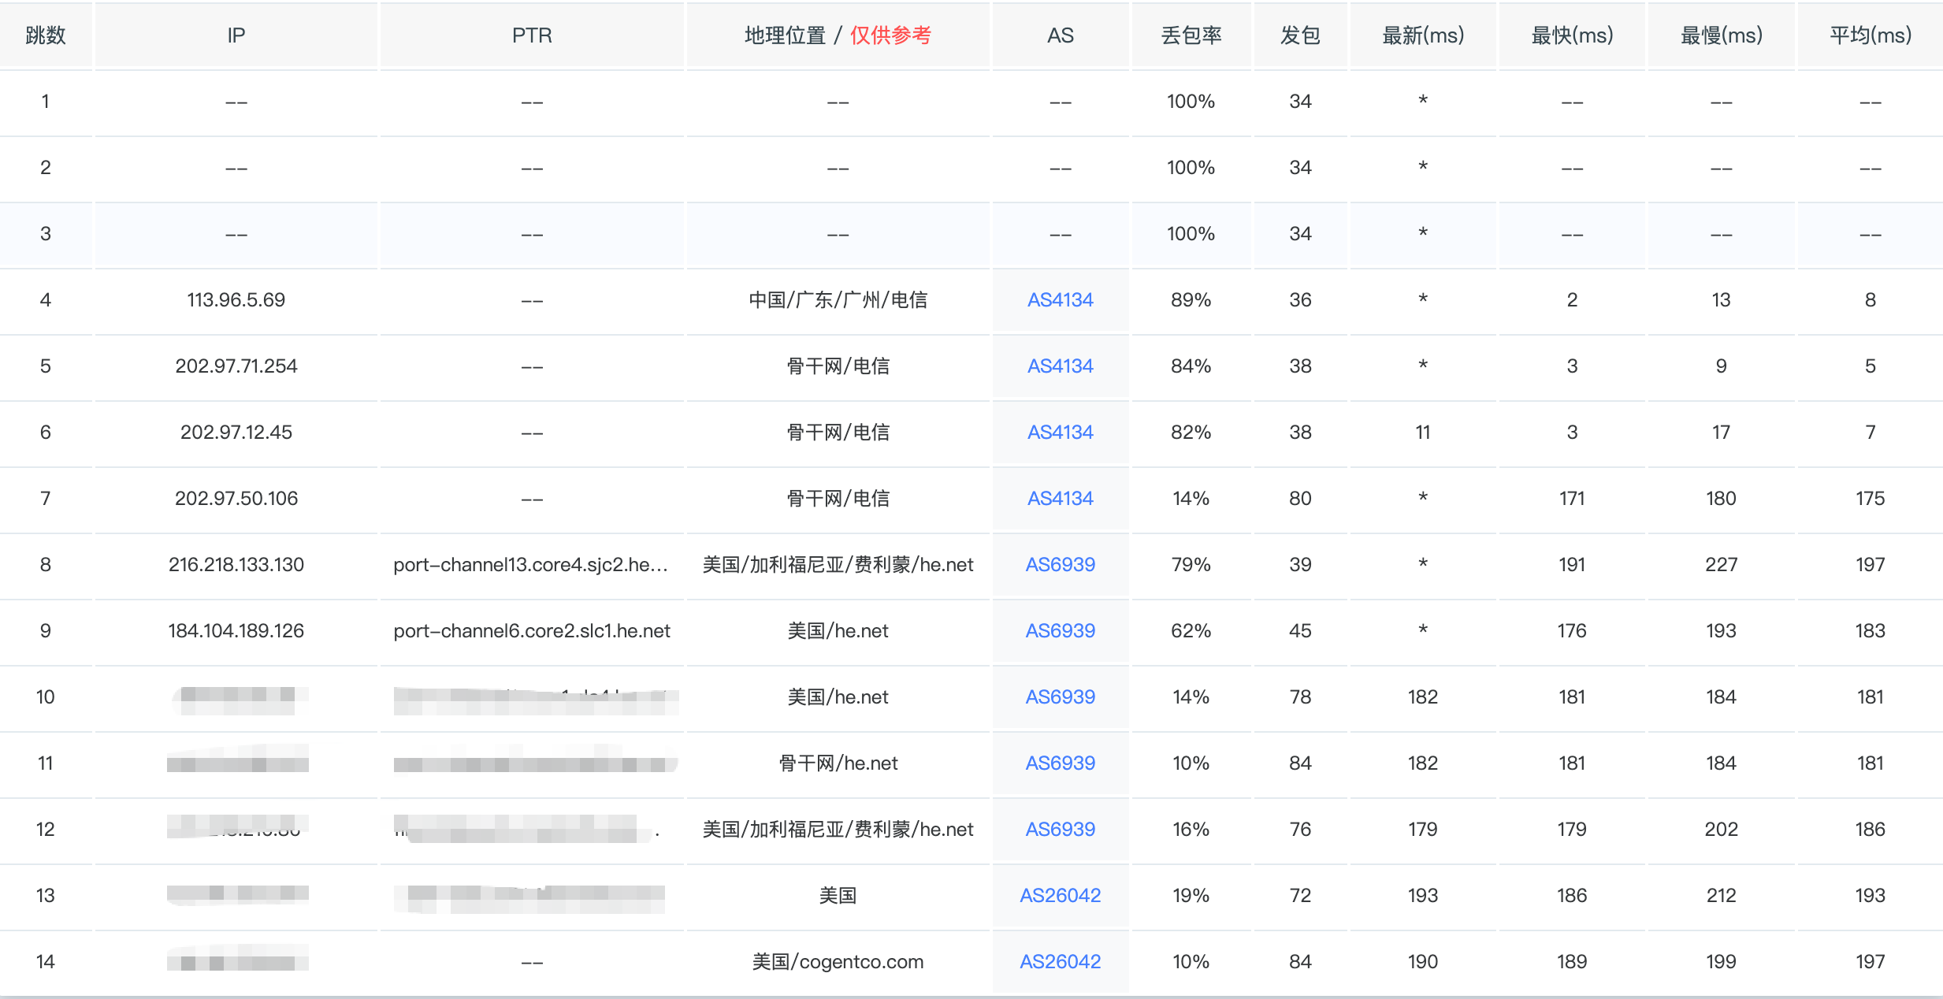This screenshot has height=999, width=1943.
Task: Open AS6939 link in hop 11 row
Action: [1060, 763]
